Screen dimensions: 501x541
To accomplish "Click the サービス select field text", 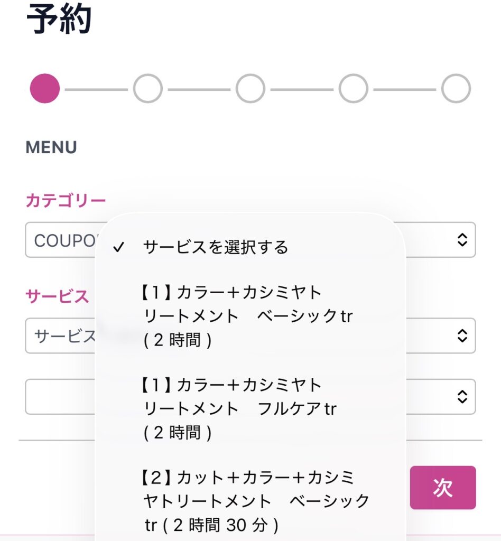I will tap(61, 336).
